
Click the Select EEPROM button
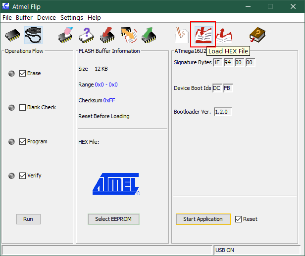click(113, 219)
